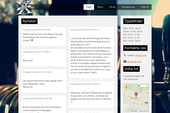Image resolution: width=170 pixels, height=113 pixels.
Task: Click the sunglasses emoji in the 5 juni post
Action: click(32, 40)
